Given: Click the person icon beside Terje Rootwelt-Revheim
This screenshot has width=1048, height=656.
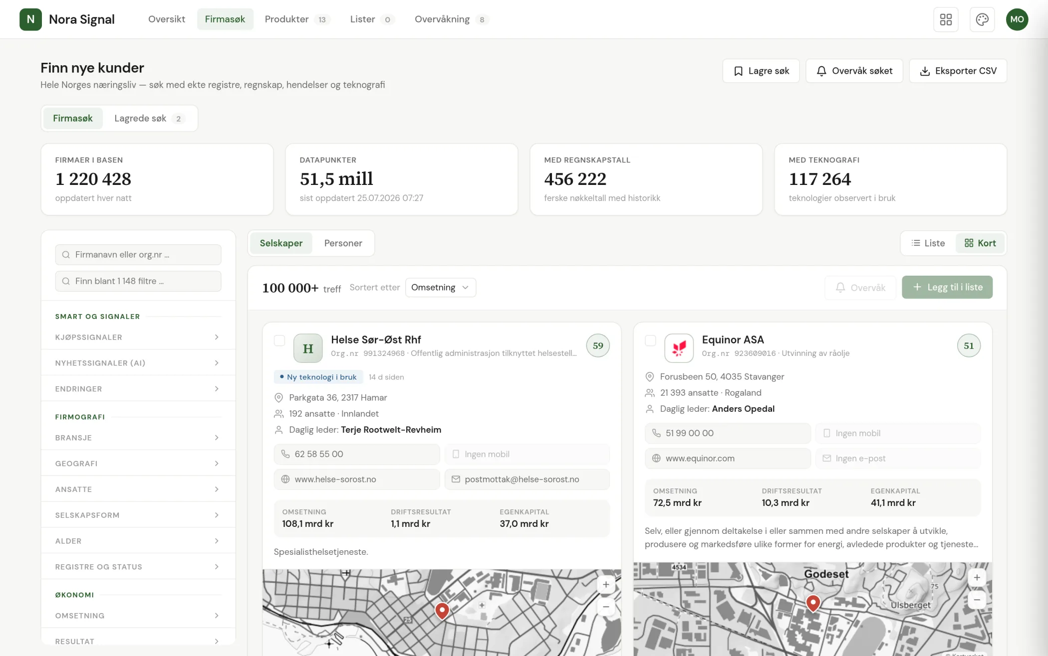Looking at the screenshot, I should [x=278, y=430].
